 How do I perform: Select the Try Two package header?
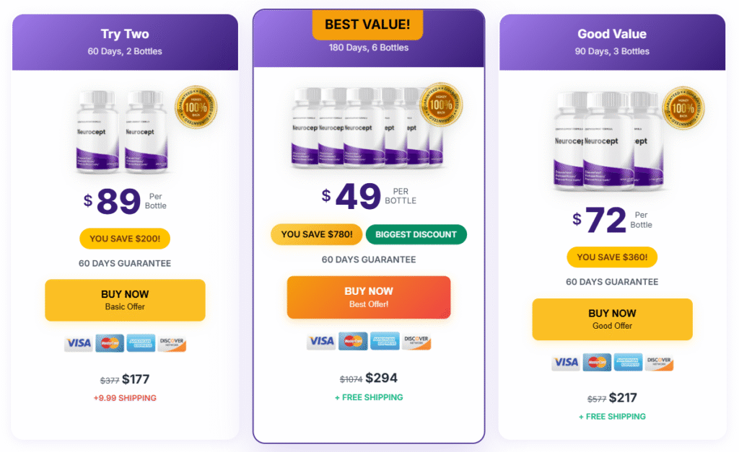125,42
